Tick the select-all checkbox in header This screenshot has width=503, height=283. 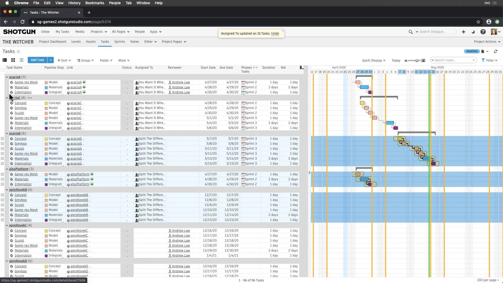(2, 70)
